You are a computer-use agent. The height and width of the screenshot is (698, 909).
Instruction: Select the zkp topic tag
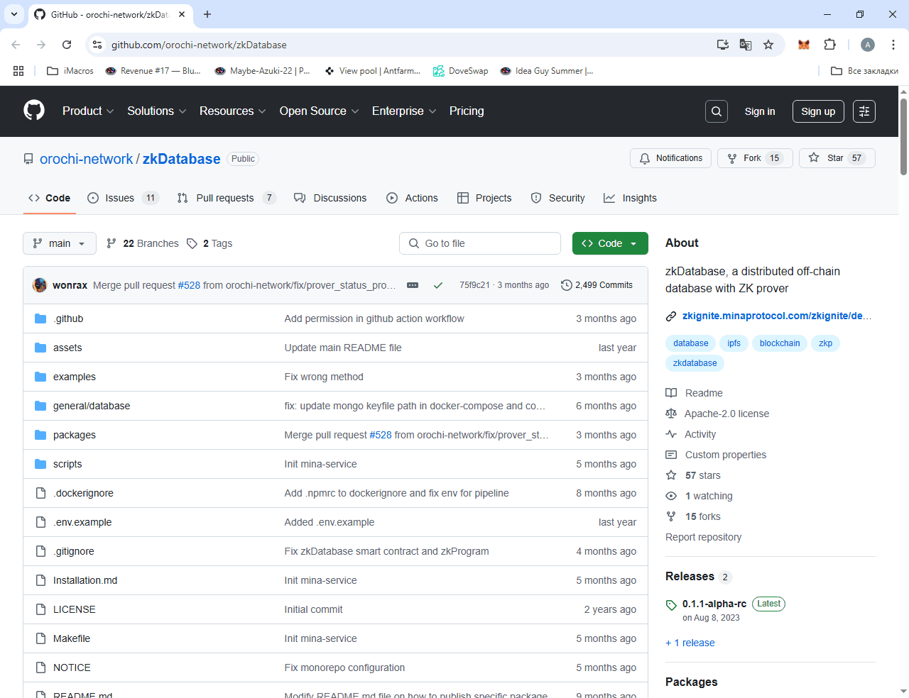tap(825, 343)
